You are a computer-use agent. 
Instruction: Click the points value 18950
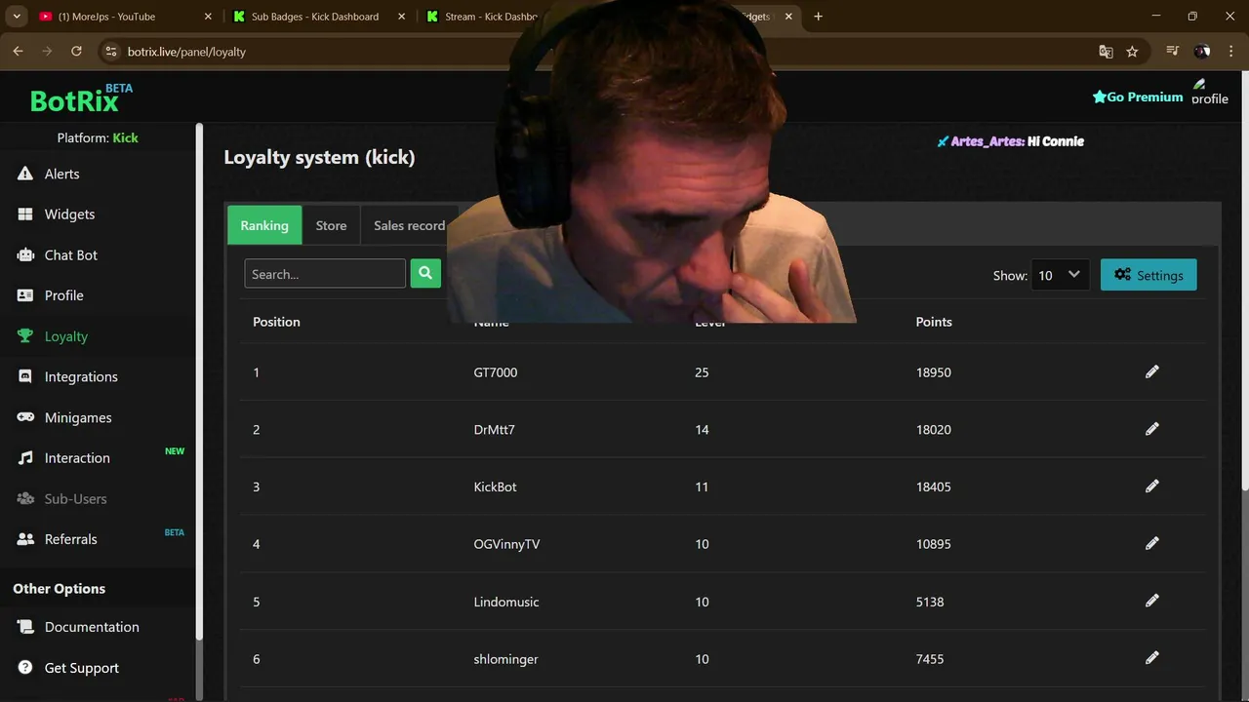(934, 372)
